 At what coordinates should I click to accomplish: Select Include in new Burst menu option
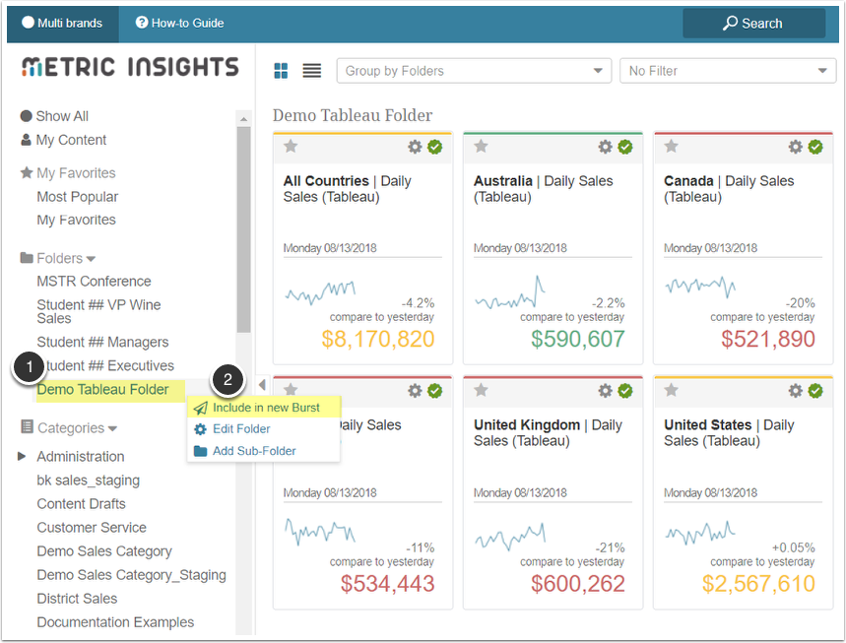[x=265, y=408]
